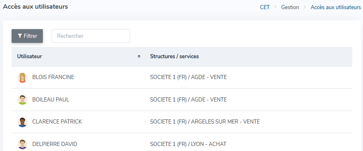Click Boileau Paul's AGDE - VENTE cell

point(188,99)
